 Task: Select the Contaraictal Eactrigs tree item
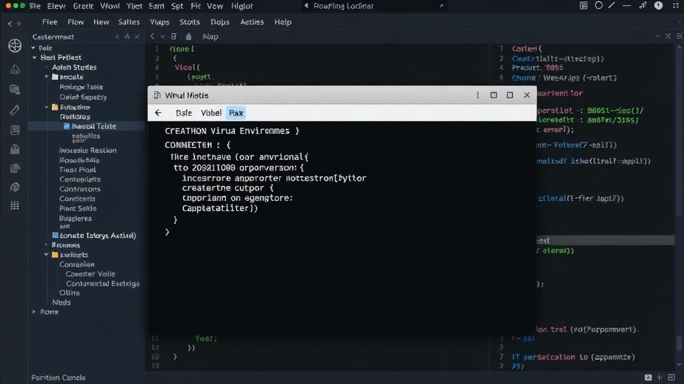pyautogui.click(x=103, y=283)
